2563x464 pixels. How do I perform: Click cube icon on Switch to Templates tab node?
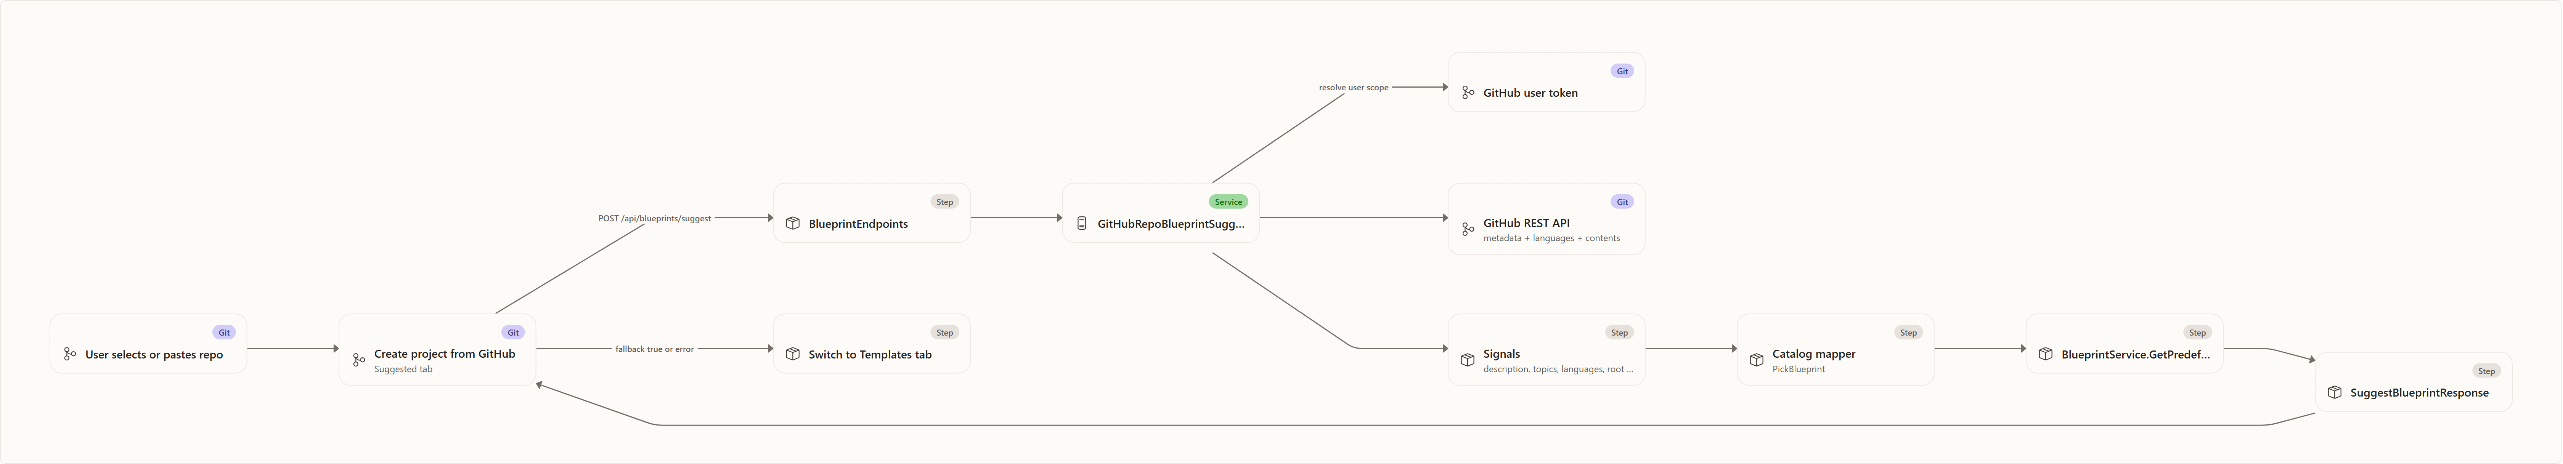tap(793, 354)
